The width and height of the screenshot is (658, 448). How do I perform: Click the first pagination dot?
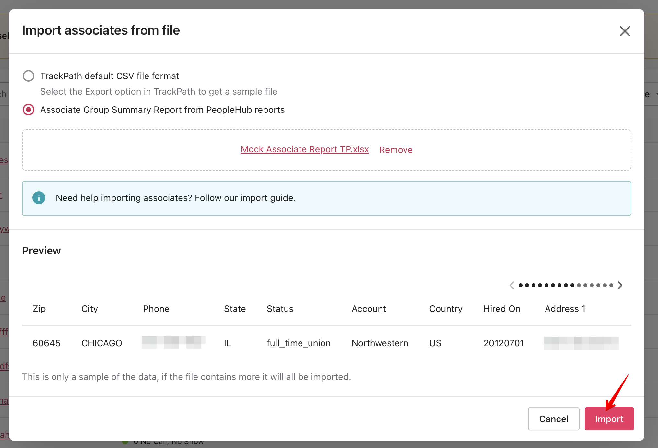(521, 285)
